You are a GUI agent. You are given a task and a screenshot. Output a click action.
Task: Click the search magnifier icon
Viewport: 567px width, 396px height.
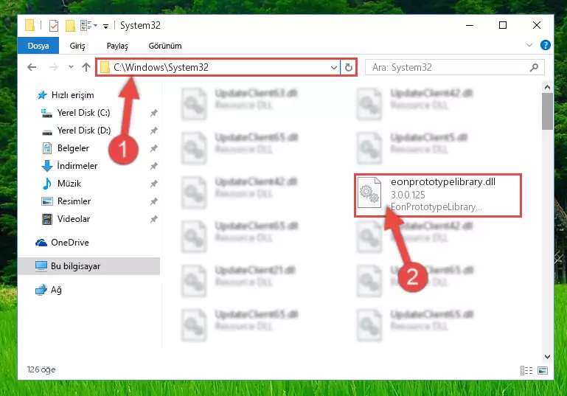click(534, 67)
